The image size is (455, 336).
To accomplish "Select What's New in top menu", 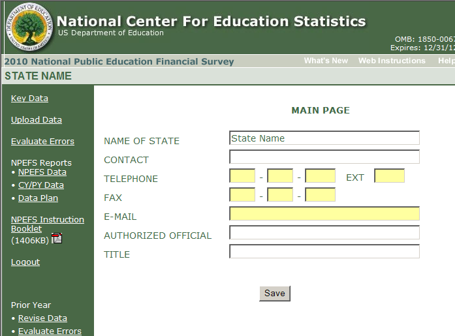I will point(326,61).
